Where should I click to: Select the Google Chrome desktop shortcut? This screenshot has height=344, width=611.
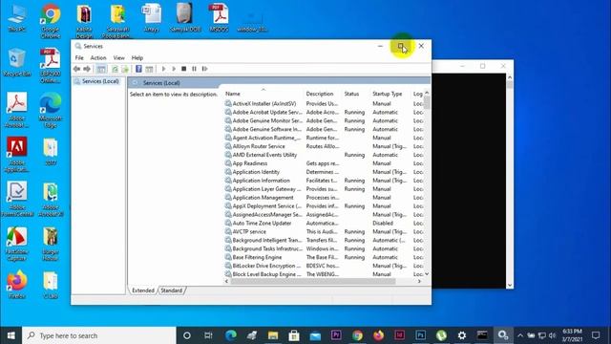51,21
